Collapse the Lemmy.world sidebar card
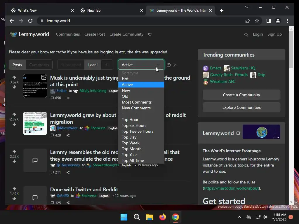 238,133
